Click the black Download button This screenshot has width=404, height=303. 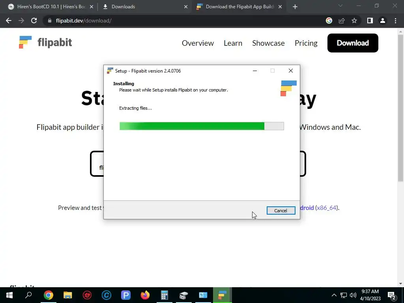click(x=353, y=43)
